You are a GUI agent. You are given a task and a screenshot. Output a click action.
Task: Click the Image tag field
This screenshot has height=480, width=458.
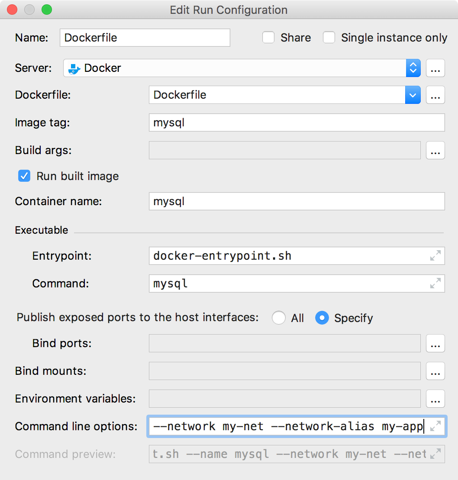(297, 122)
